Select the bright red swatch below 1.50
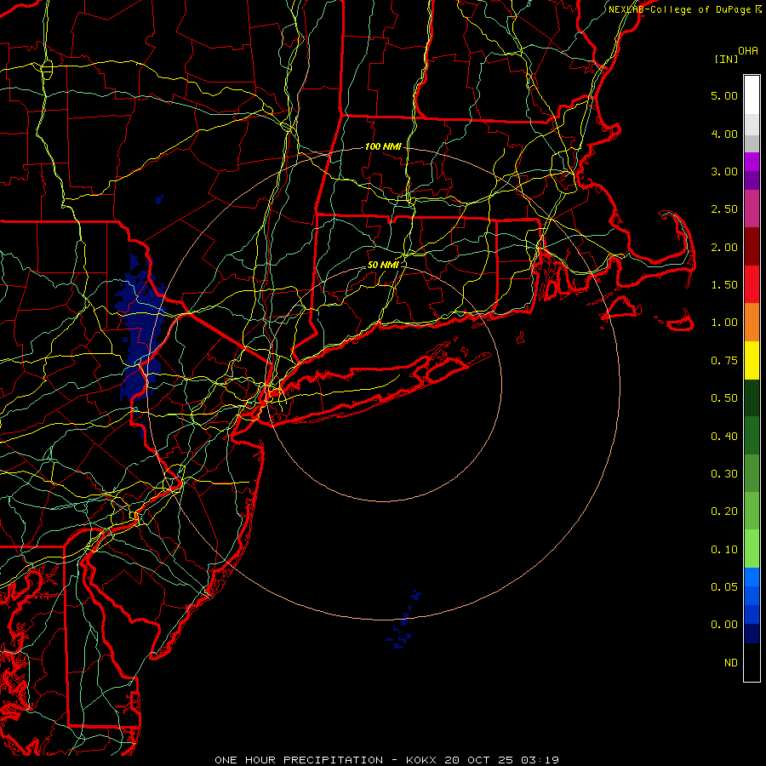The width and height of the screenshot is (766, 766). [752, 284]
